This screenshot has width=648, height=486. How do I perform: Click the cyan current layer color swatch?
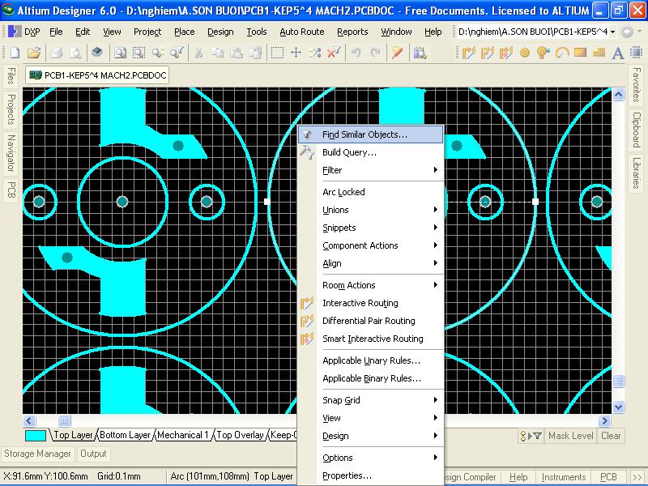[36, 435]
